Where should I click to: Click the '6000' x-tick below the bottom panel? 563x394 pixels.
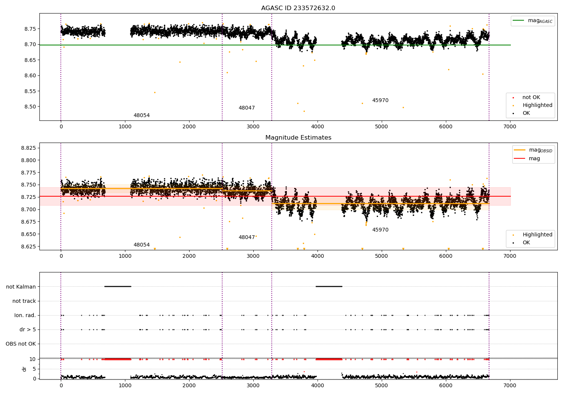(446, 386)
